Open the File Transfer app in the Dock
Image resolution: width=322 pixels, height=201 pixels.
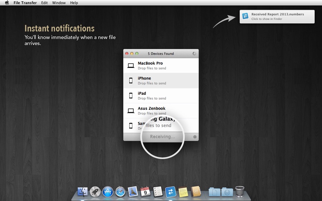171,192
